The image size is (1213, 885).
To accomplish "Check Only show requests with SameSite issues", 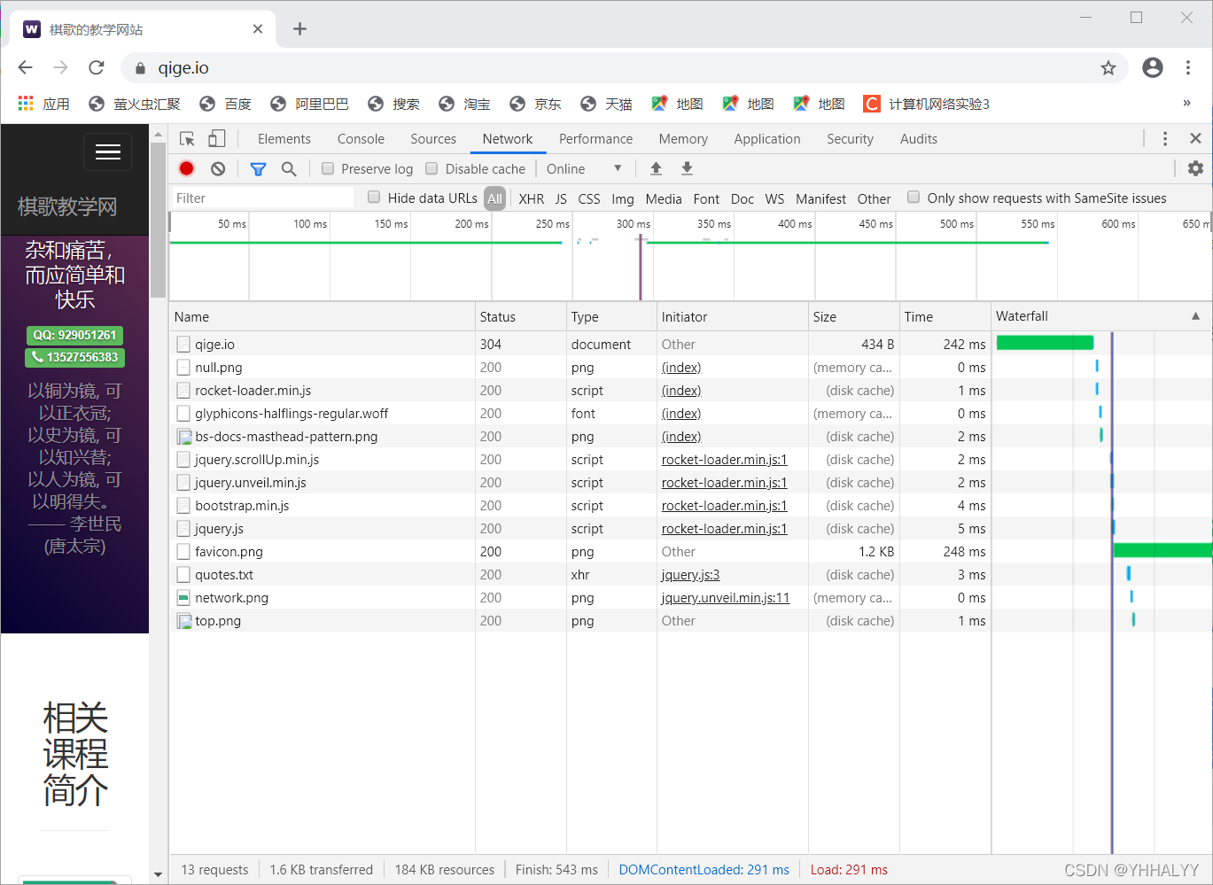I will pyautogui.click(x=914, y=198).
